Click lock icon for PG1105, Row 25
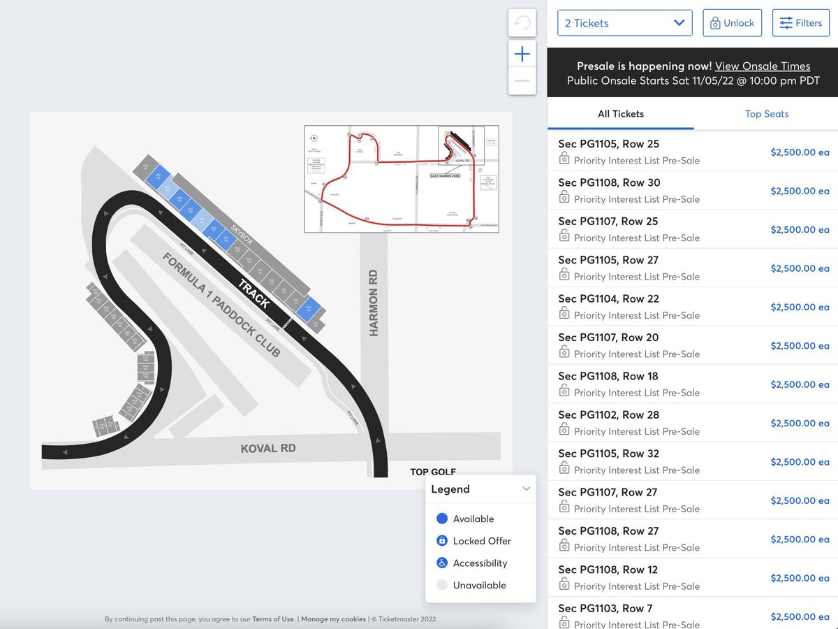The height and width of the screenshot is (629, 838). [x=564, y=159]
